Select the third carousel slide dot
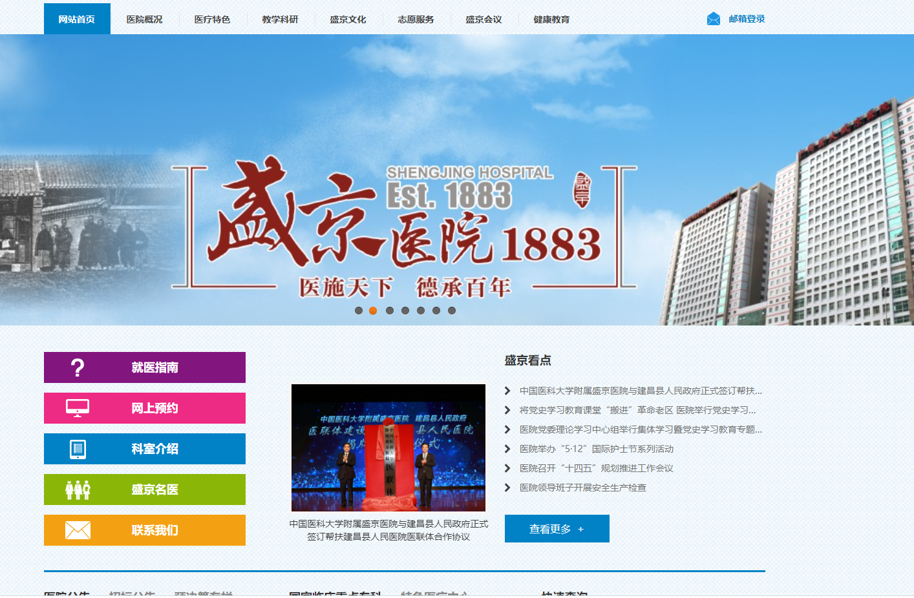The width and height of the screenshot is (914, 598). tap(390, 311)
